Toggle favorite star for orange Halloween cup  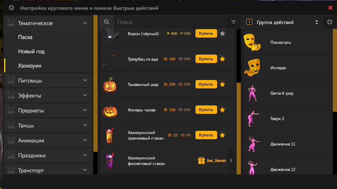[x=222, y=135]
